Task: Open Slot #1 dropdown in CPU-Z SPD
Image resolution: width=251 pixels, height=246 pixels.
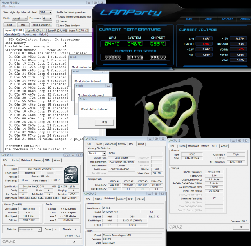Action: click(97, 154)
